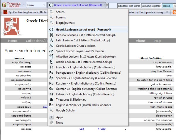
Task: Open Thesaurus & Dictionary entry
Action: coord(88,99)
